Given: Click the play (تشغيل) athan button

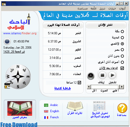Looking at the screenshot, I should click(112, 75).
